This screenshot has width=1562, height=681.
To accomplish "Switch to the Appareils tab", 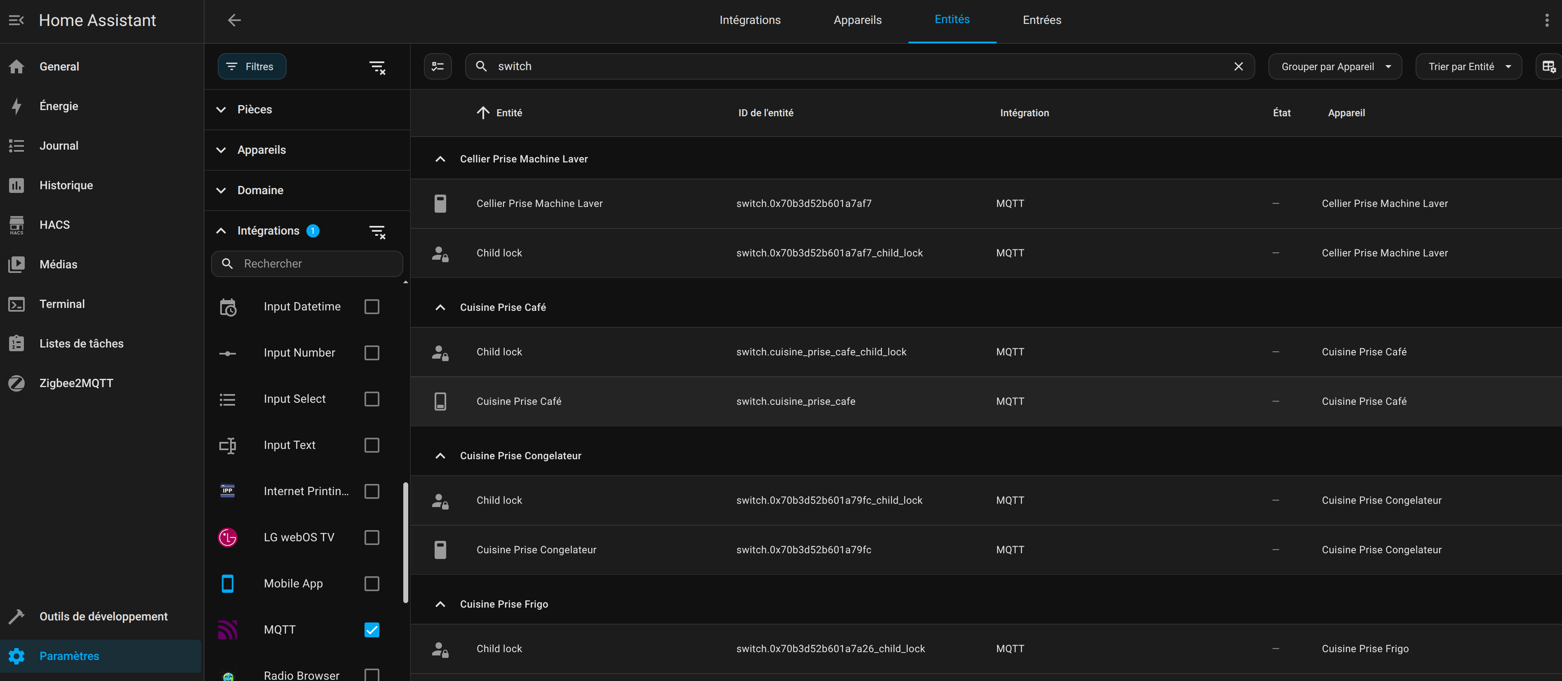I will (857, 20).
